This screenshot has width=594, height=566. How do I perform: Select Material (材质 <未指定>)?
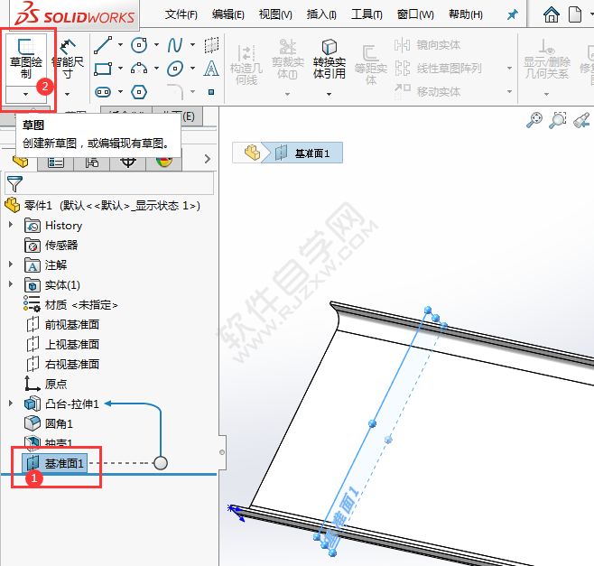pos(71,304)
